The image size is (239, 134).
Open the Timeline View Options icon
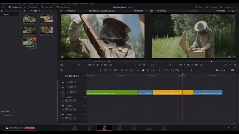(x=61, y=70)
